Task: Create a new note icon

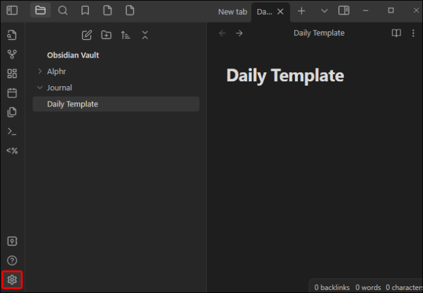Action: (87, 35)
